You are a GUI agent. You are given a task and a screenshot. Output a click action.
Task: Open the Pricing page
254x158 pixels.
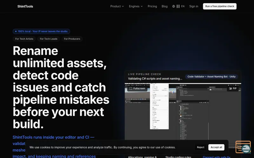tap(152, 6)
